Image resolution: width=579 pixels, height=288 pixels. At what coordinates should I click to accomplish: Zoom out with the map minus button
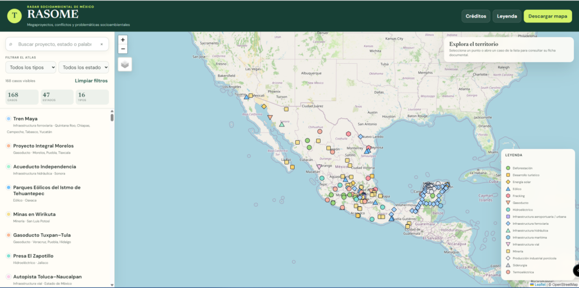(123, 49)
